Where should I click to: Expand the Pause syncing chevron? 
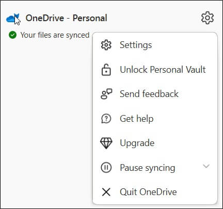(206, 166)
